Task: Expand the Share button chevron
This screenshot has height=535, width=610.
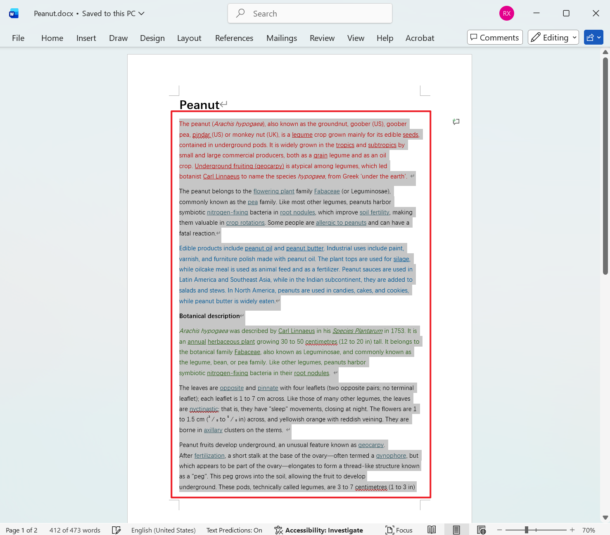Action: click(599, 37)
